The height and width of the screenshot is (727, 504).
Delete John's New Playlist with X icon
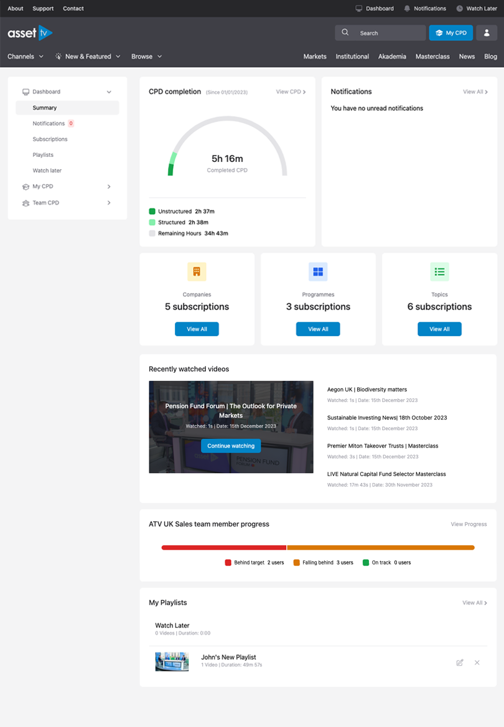(477, 662)
